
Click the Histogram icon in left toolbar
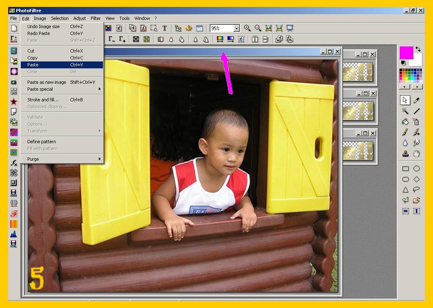[x=14, y=234]
